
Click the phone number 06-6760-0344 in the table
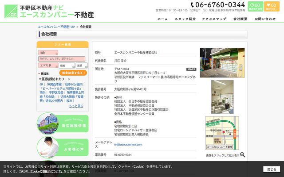pyautogui.click(x=123, y=155)
